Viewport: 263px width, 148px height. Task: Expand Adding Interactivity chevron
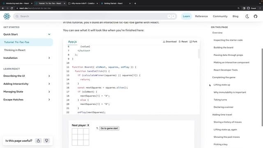coord(49,84)
